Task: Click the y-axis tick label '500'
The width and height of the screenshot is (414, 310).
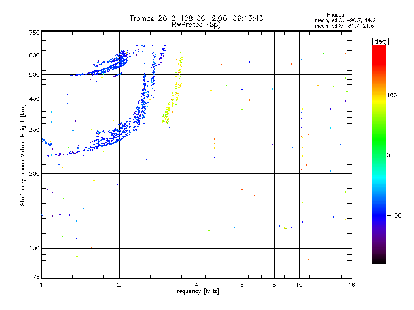Action: (x=34, y=75)
